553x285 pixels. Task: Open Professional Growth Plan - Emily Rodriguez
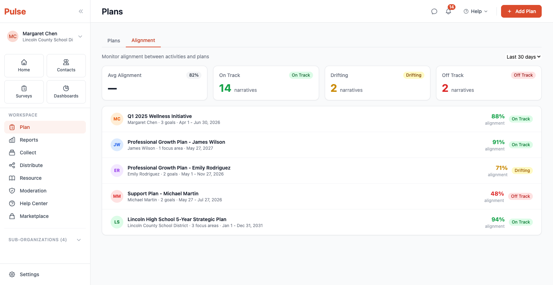pos(322,171)
